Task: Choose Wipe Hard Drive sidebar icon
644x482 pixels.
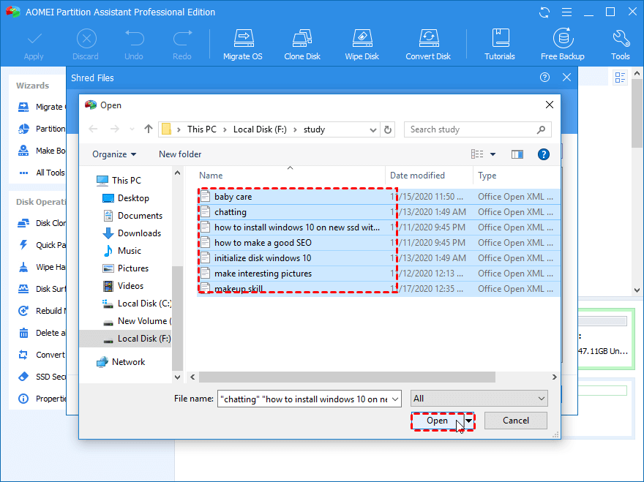Action: pyautogui.click(x=23, y=267)
